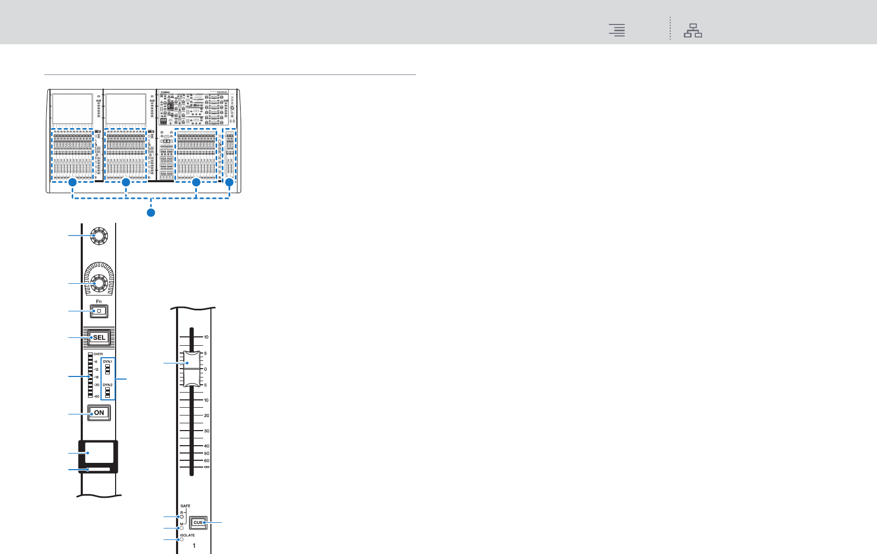Click the channel name display
The width and height of the screenshot is (877, 554).
click(98, 452)
